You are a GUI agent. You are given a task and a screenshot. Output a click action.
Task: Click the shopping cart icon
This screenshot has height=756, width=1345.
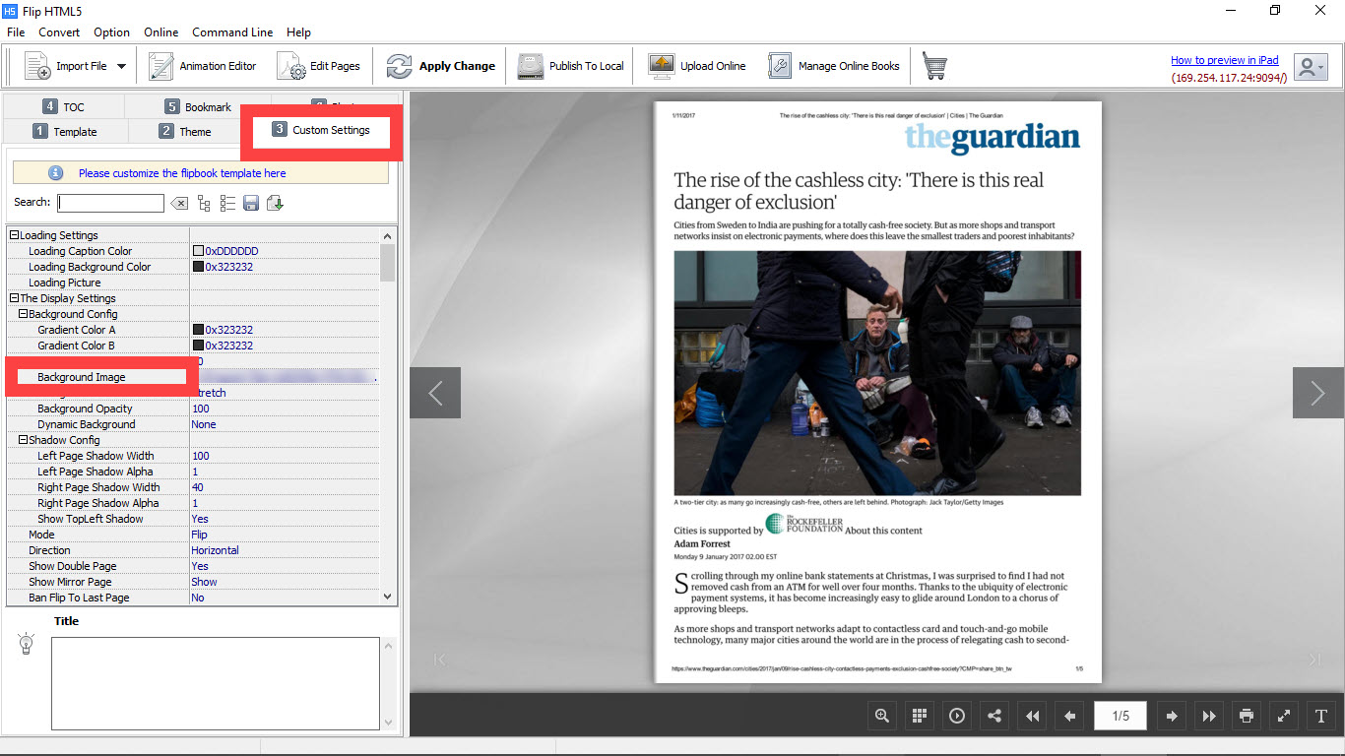(x=934, y=66)
